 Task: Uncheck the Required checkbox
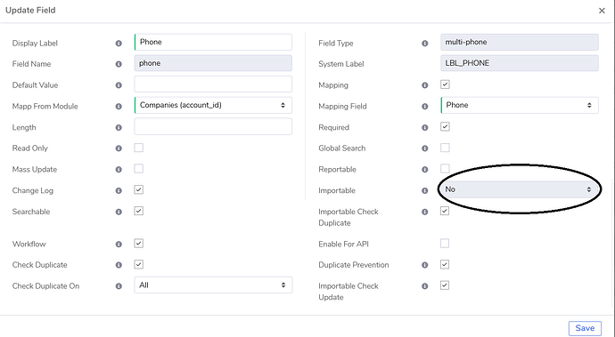pyautogui.click(x=445, y=127)
